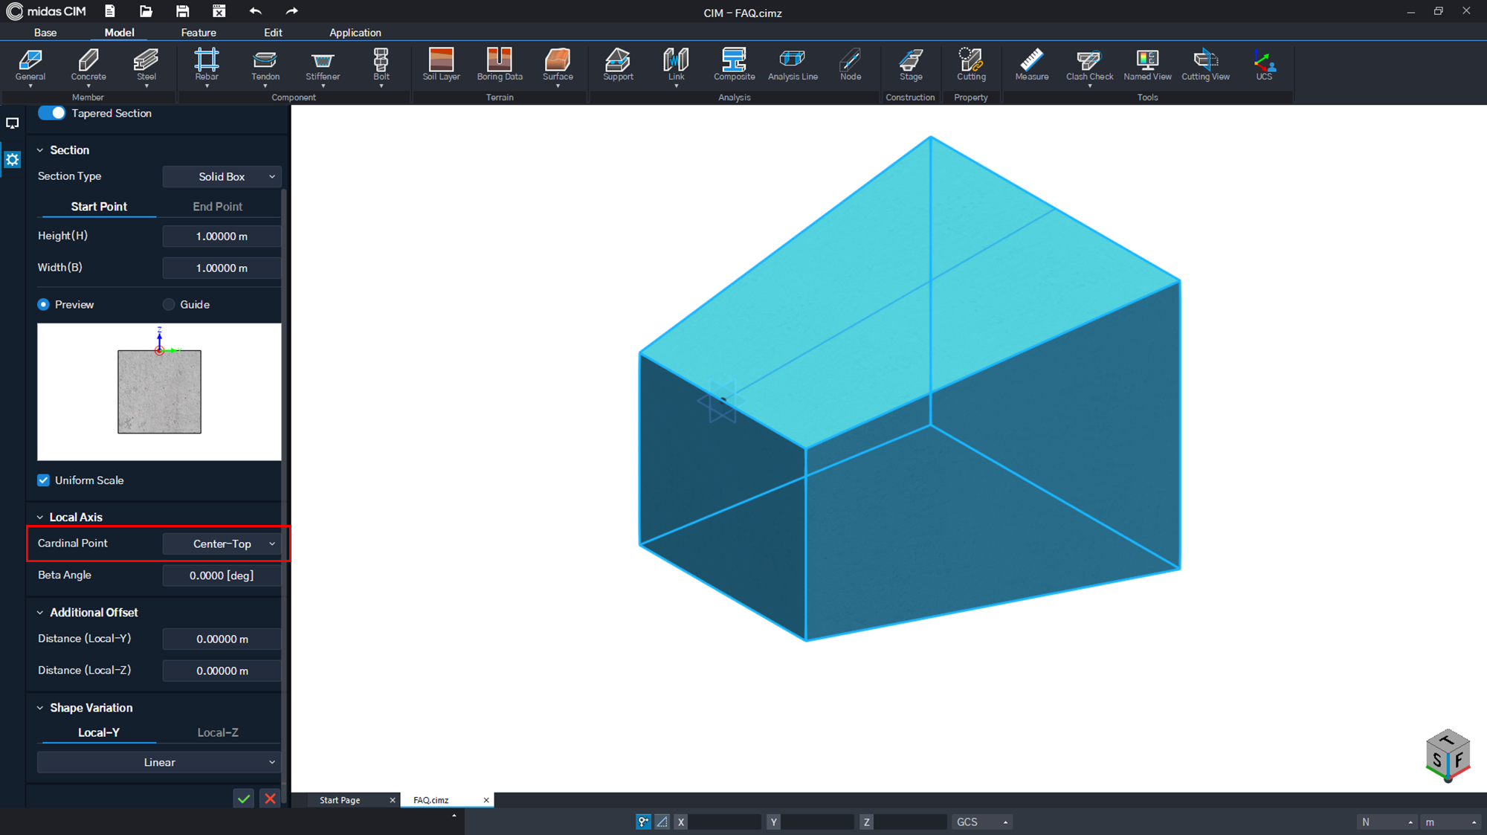Collapse the Local Axis group

[40, 518]
